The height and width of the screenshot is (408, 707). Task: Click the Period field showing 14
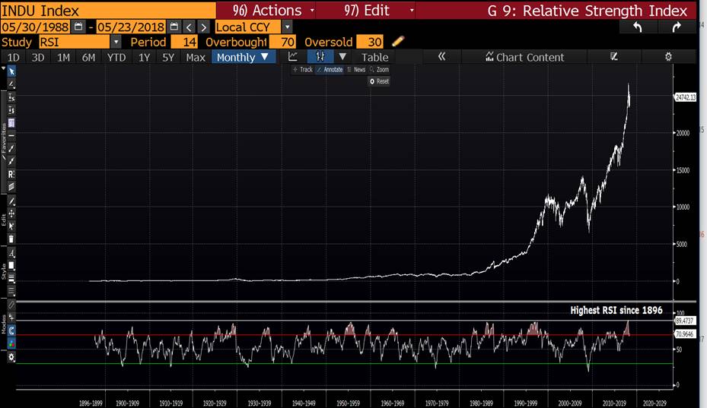click(184, 42)
